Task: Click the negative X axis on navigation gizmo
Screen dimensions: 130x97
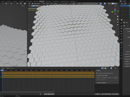Action: pos(115,14)
